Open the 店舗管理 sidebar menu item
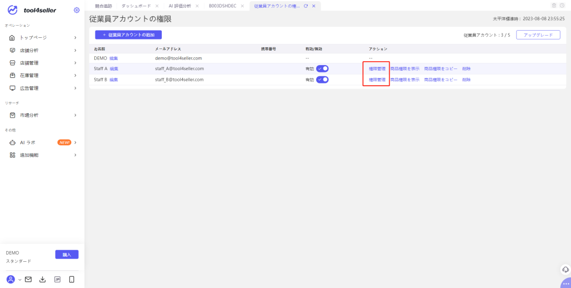 (43, 63)
